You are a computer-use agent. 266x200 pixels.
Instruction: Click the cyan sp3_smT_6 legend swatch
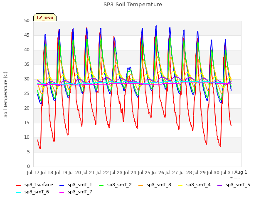18,192
